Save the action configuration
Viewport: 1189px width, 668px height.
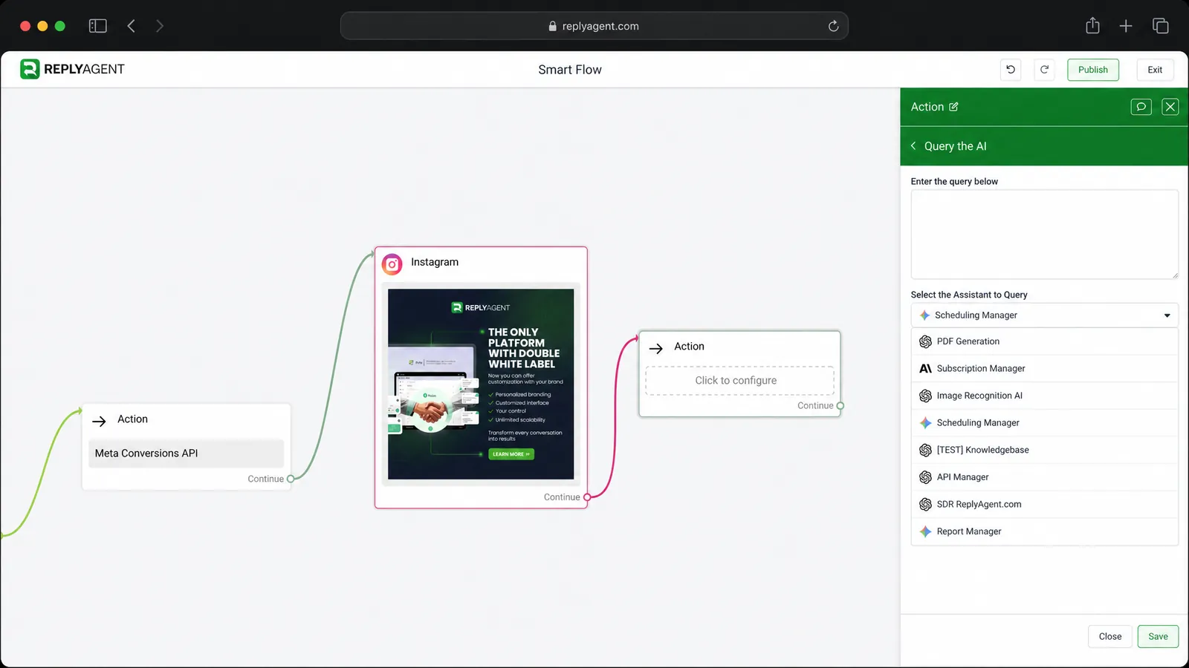pos(1158,637)
